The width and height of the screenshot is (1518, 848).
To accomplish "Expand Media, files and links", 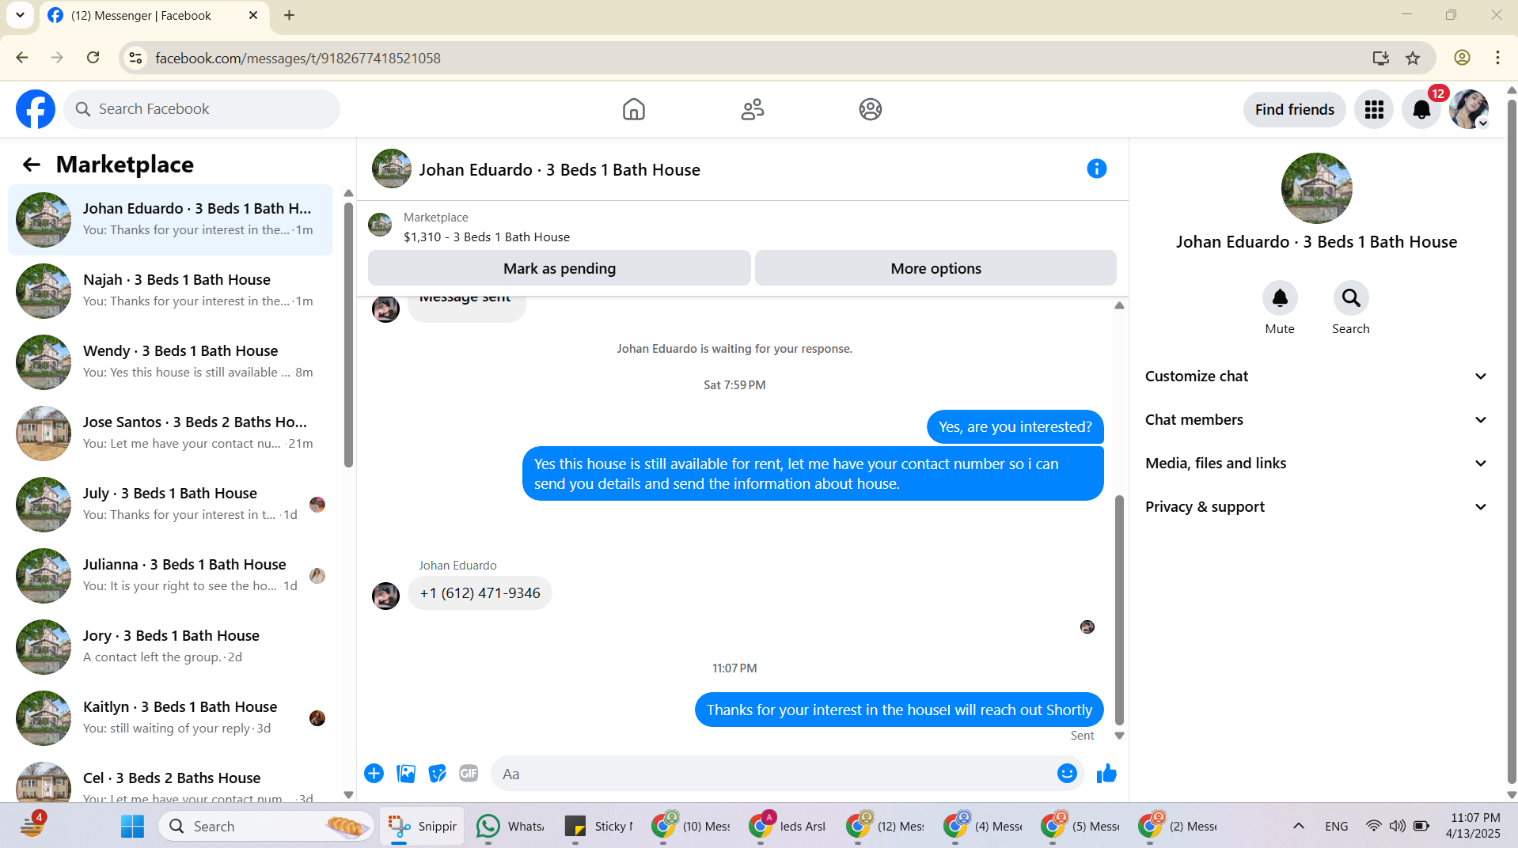I will [x=1316, y=464].
